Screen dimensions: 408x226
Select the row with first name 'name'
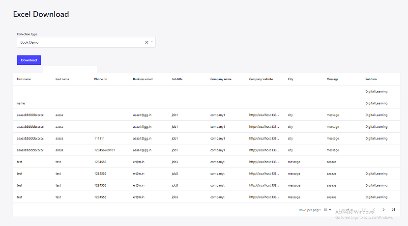tap(206, 103)
